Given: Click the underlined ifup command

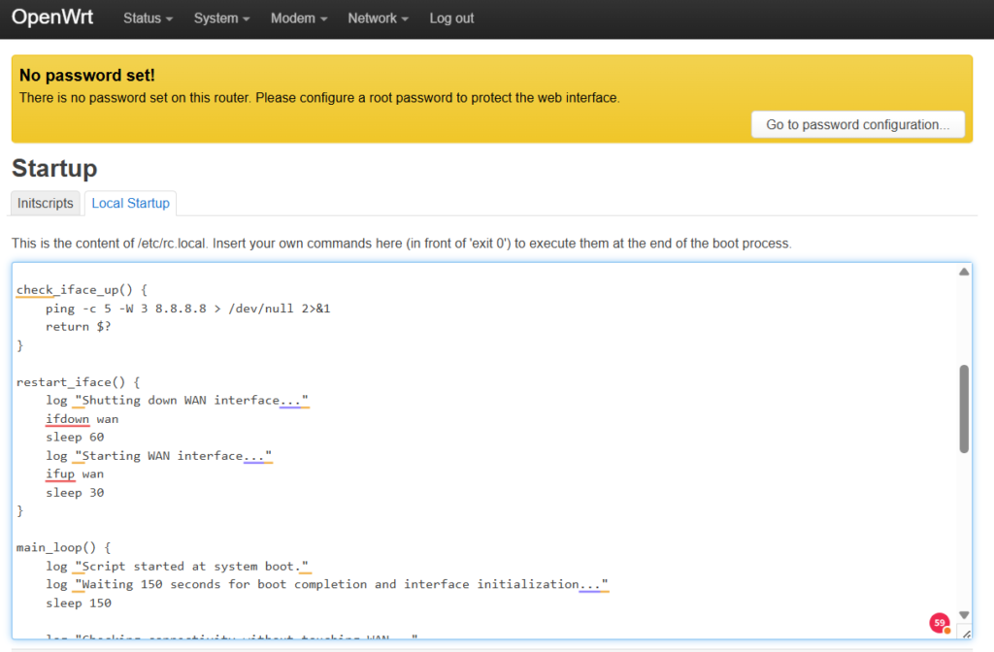Looking at the screenshot, I should pyautogui.click(x=60, y=474).
